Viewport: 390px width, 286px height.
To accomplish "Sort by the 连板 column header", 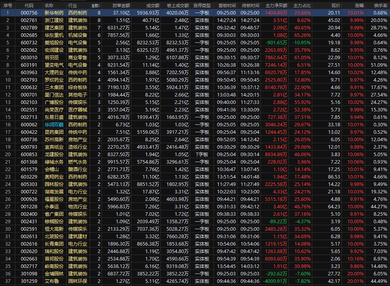I will [96, 5].
